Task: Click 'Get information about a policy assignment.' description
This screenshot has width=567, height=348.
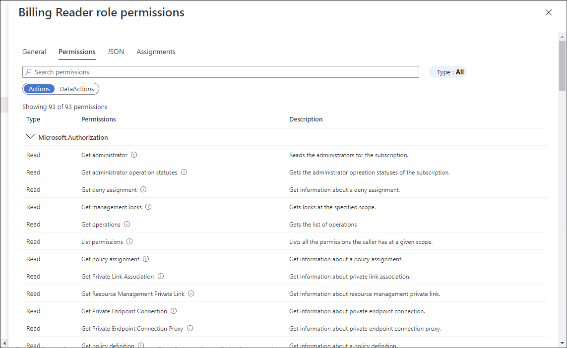Action: [x=346, y=259]
